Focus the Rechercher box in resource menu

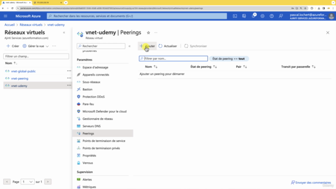pos(101,46)
